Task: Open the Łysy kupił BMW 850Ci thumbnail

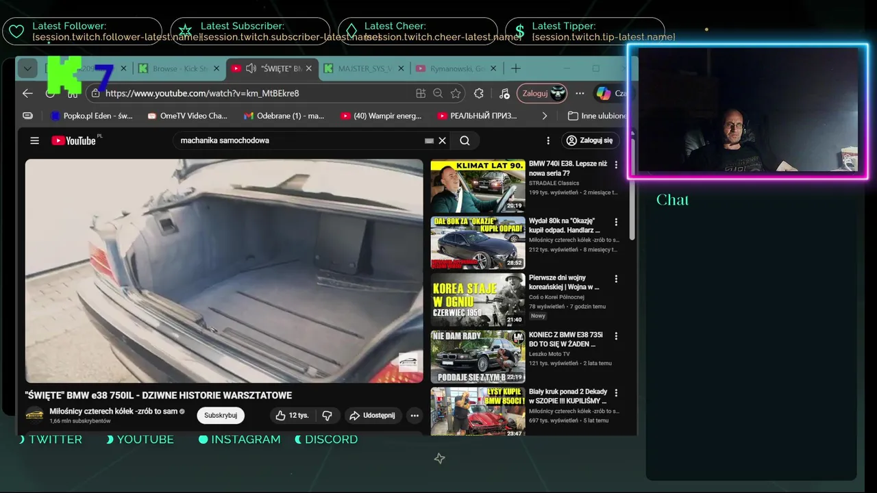Action: (x=478, y=413)
